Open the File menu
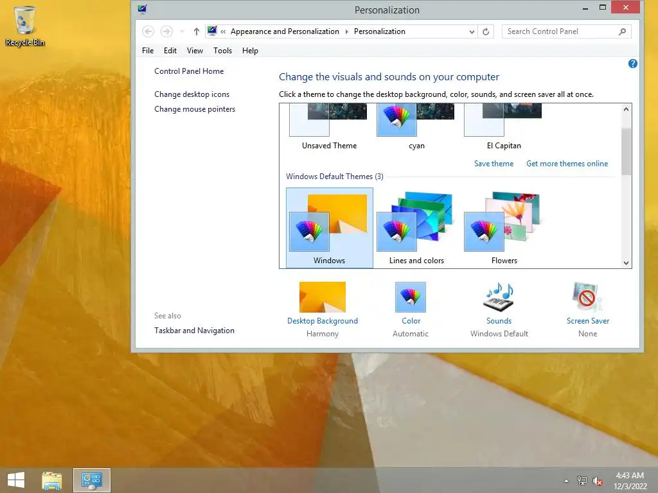 [148, 51]
